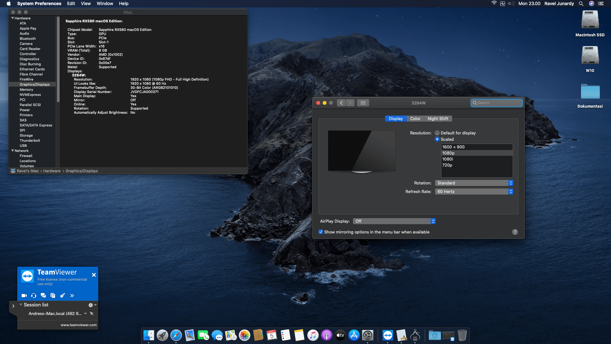Toggle show mirroring options checkbox
The image size is (611, 344).
click(321, 232)
